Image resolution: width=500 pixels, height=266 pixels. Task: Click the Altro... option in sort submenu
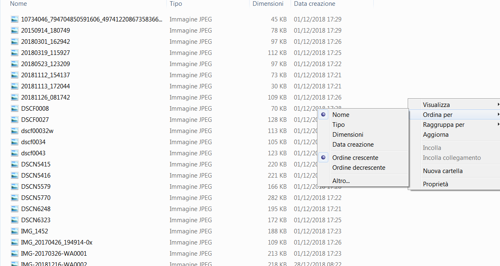(341, 181)
